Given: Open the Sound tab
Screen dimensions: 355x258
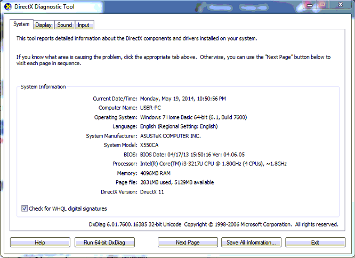Looking at the screenshot, I should pos(64,25).
